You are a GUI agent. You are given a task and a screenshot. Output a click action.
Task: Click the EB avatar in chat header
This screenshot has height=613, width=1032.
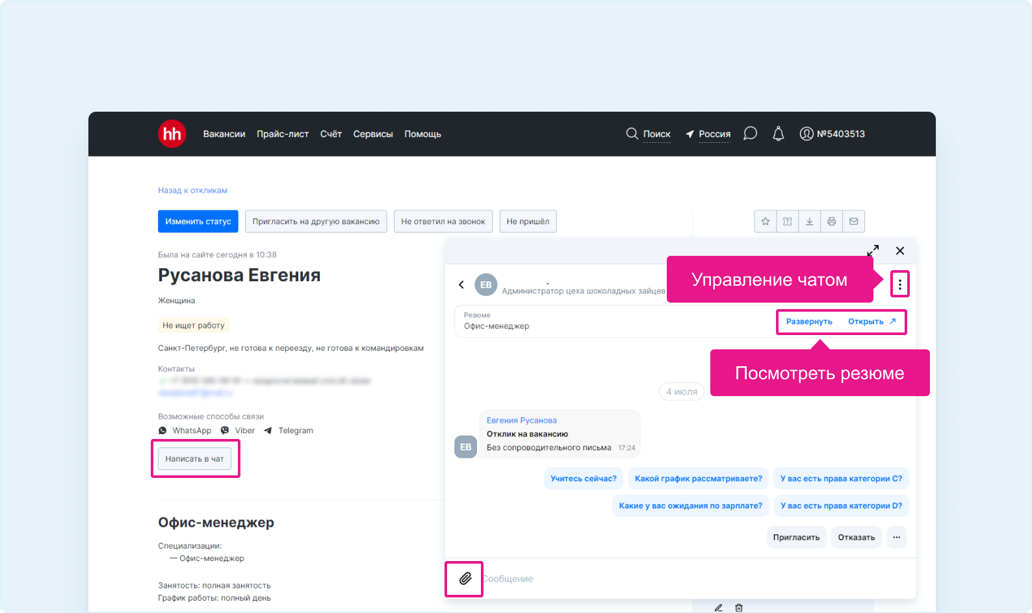(486, 284)
